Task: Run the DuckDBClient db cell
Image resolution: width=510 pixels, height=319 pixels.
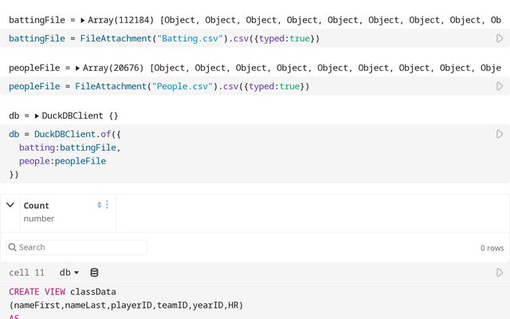Action: pyautogui.click(x=500, y=134)
